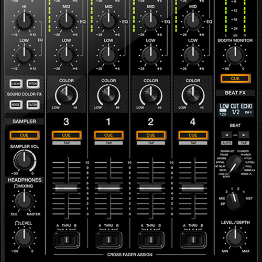The width and height of the screenshot is (262, 262).
Task: Click the BOOTH MONITOR knob
Action: coord(235,55)
